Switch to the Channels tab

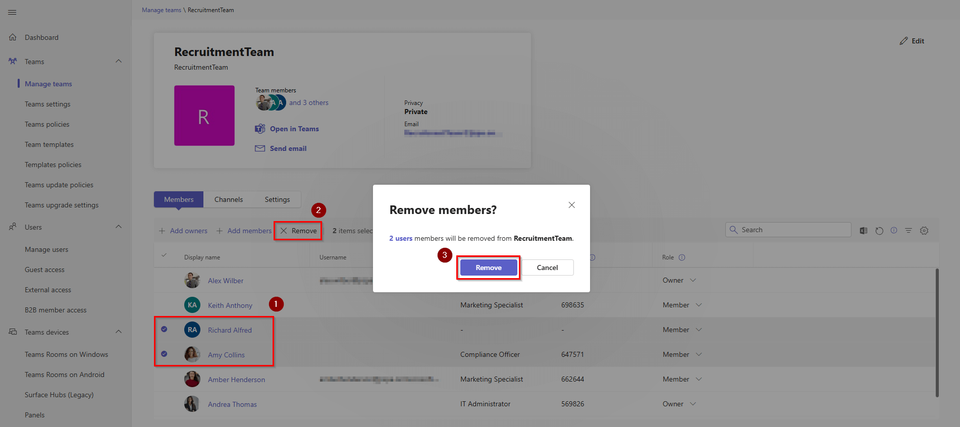point(229,199)
